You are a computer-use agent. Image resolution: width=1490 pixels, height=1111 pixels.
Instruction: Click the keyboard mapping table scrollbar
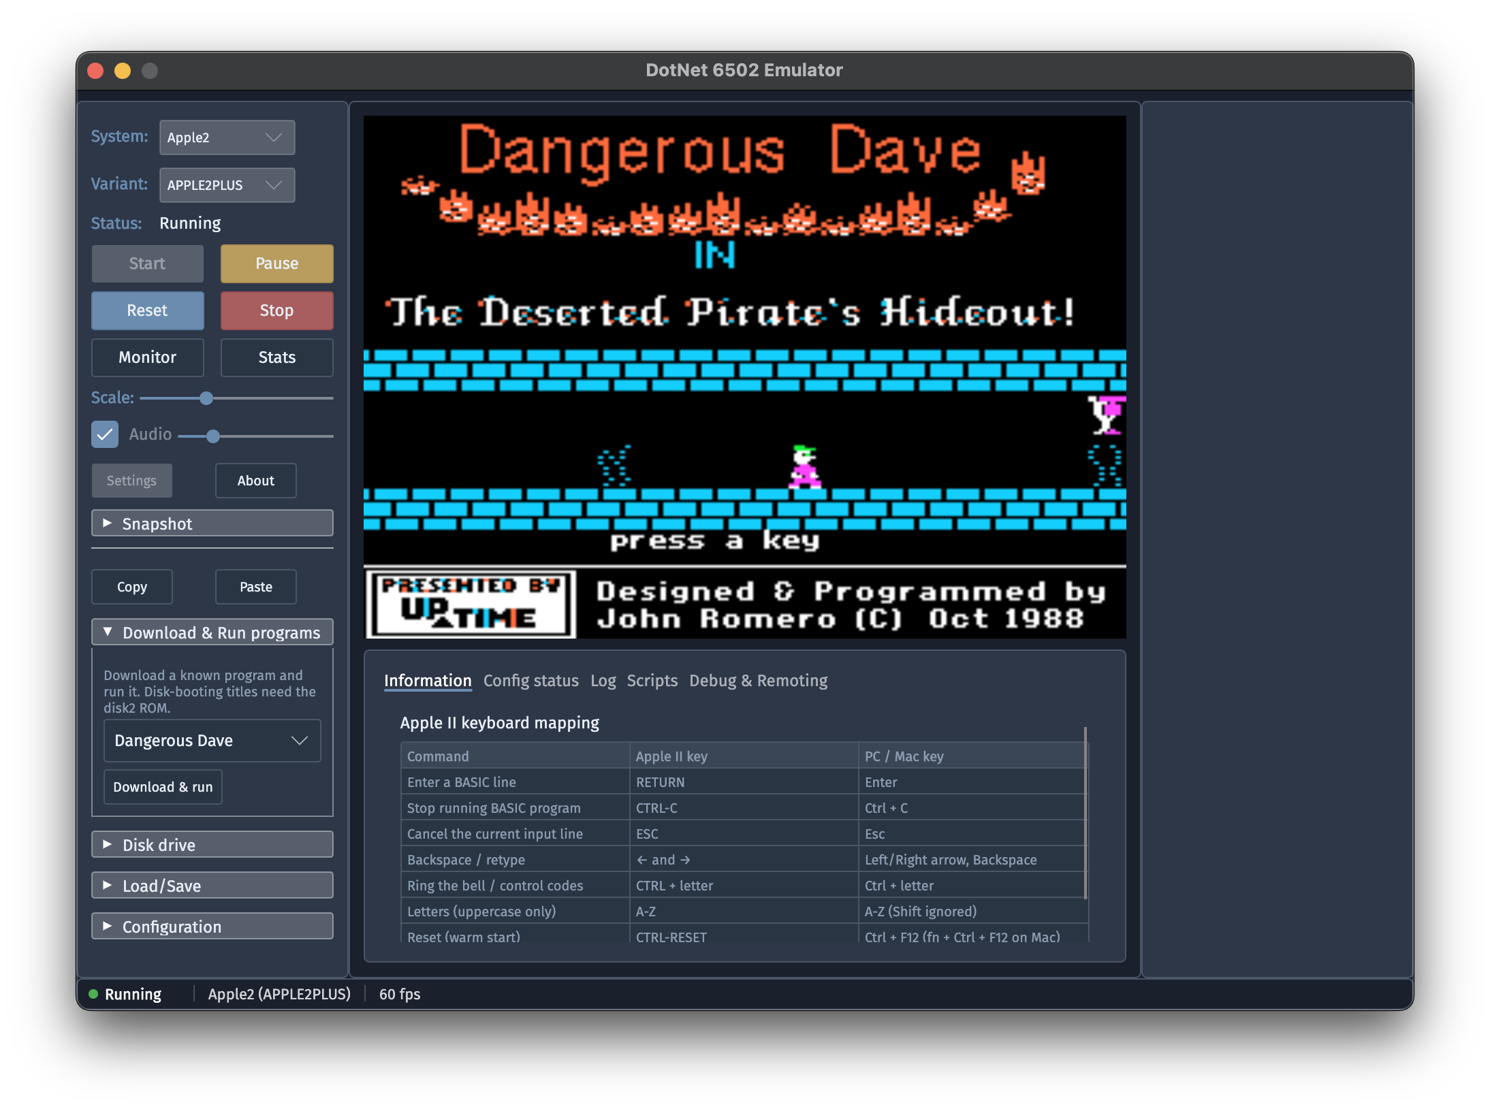tap(1085, 814)
